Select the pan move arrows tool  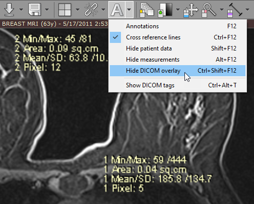click(190, 10)
